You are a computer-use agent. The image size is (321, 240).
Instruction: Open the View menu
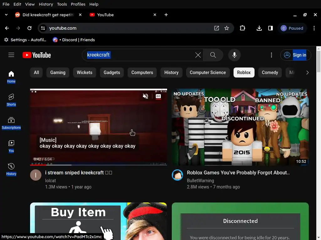point(30,4)
